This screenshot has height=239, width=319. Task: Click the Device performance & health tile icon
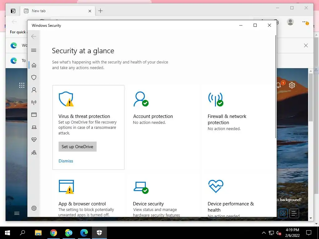click(216, 186)
